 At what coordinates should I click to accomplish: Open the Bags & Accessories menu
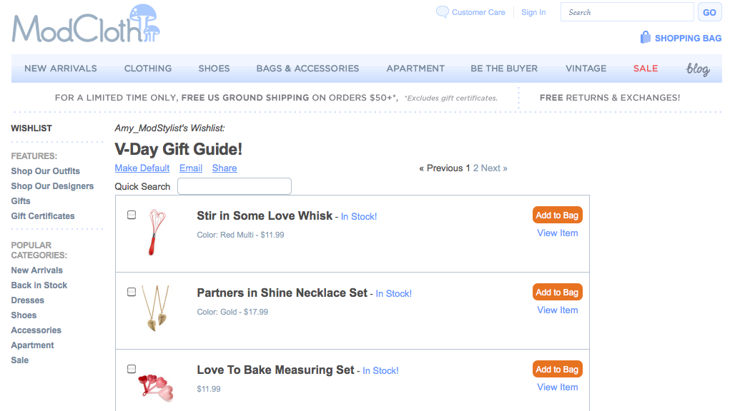point(307,68)
